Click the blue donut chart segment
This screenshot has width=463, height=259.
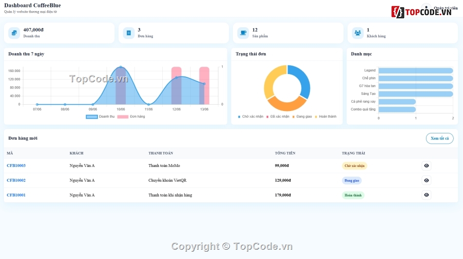coord(304,80)
